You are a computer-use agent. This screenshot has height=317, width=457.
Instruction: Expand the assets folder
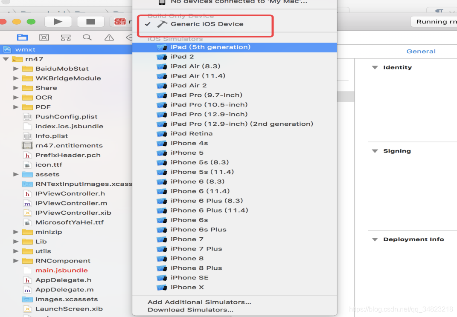pos(16,174)
